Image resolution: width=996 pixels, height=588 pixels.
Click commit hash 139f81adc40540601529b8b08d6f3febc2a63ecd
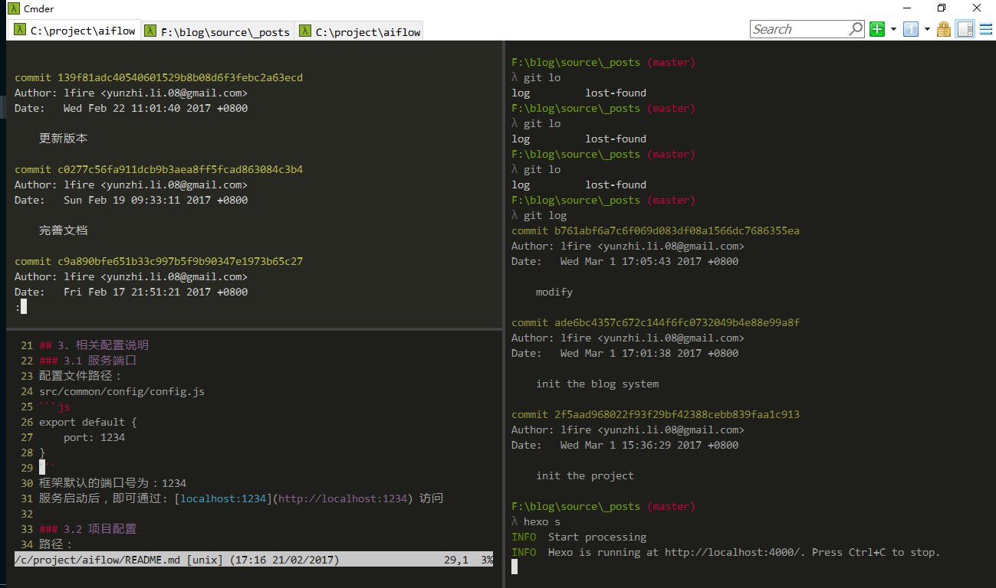click(x=180, y=77)
